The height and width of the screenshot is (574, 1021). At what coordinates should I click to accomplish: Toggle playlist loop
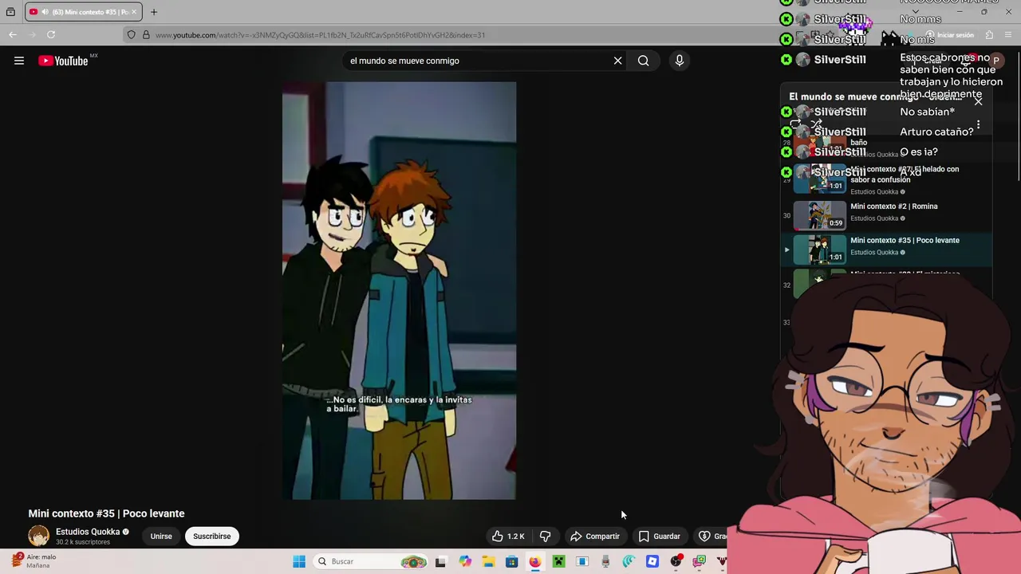coord(795,125)
